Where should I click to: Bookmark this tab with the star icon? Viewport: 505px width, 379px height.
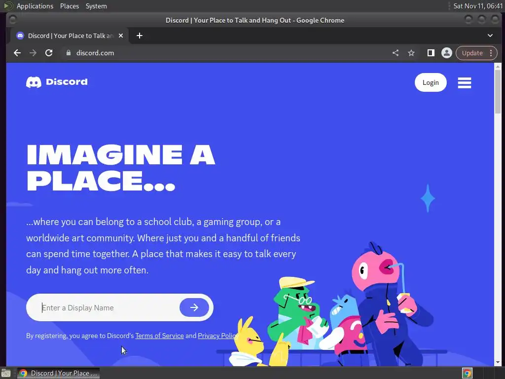411,53
